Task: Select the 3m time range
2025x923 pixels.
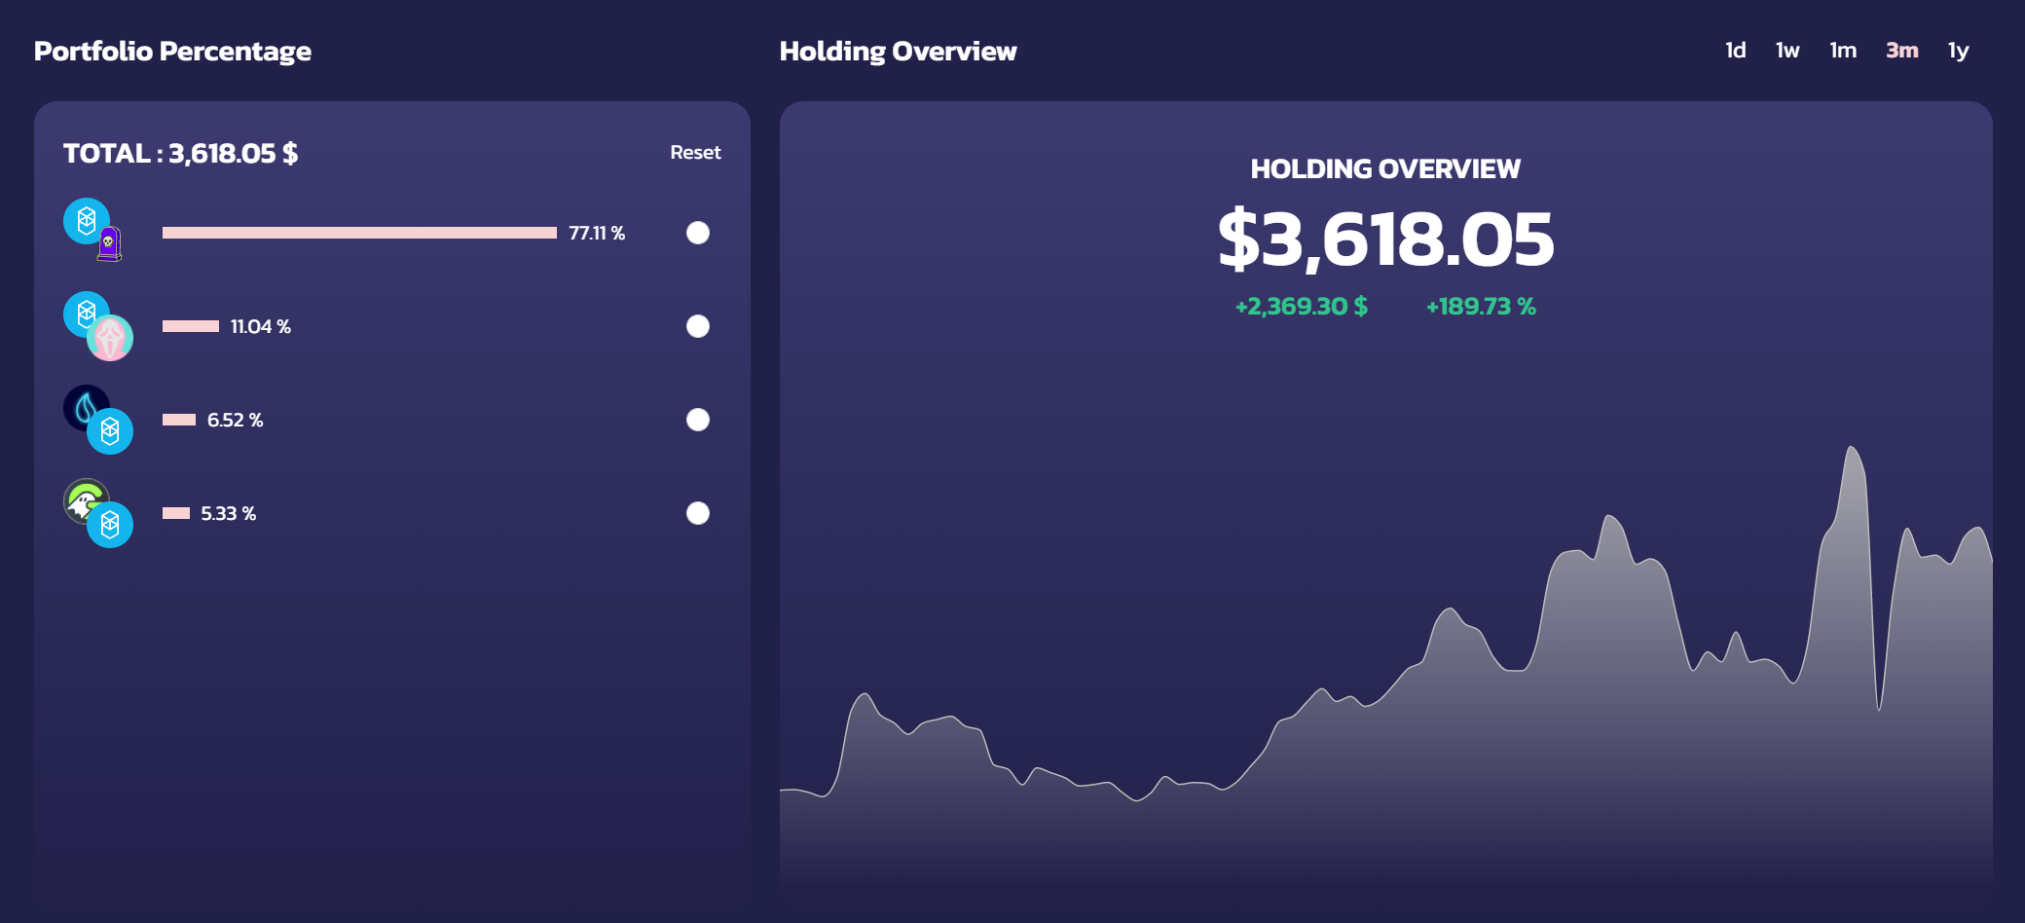Action: (1902, 51)
